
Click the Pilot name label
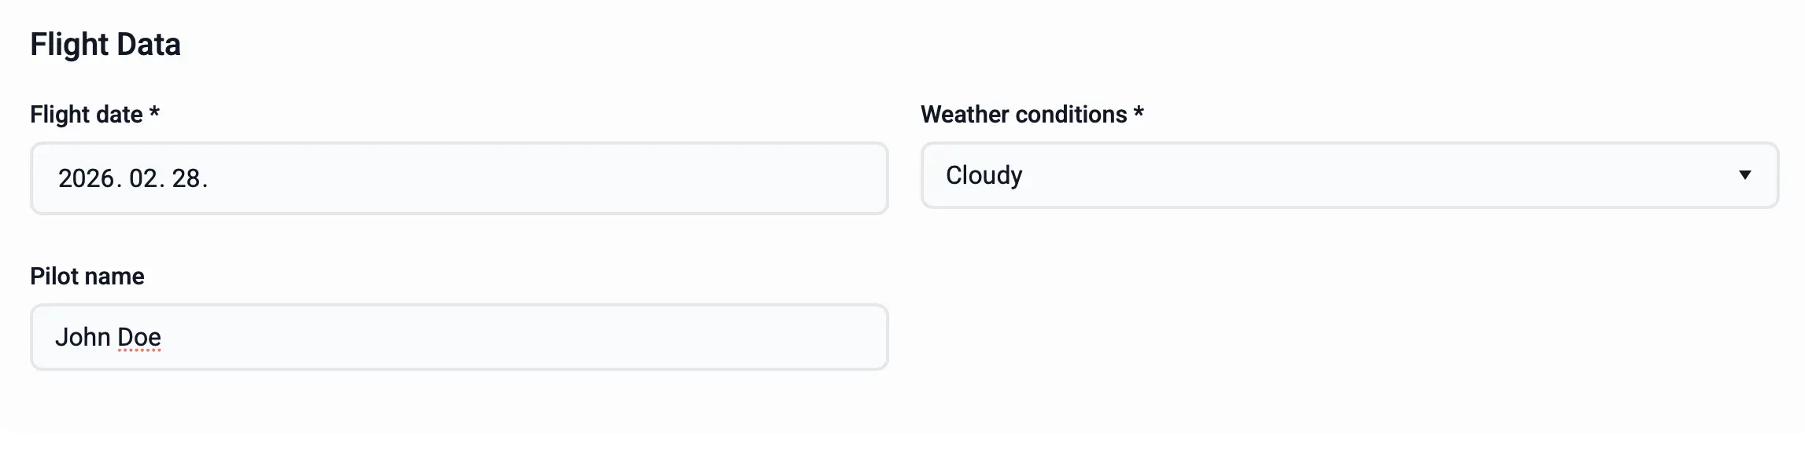pyautogui.click(x=87, y=277)
